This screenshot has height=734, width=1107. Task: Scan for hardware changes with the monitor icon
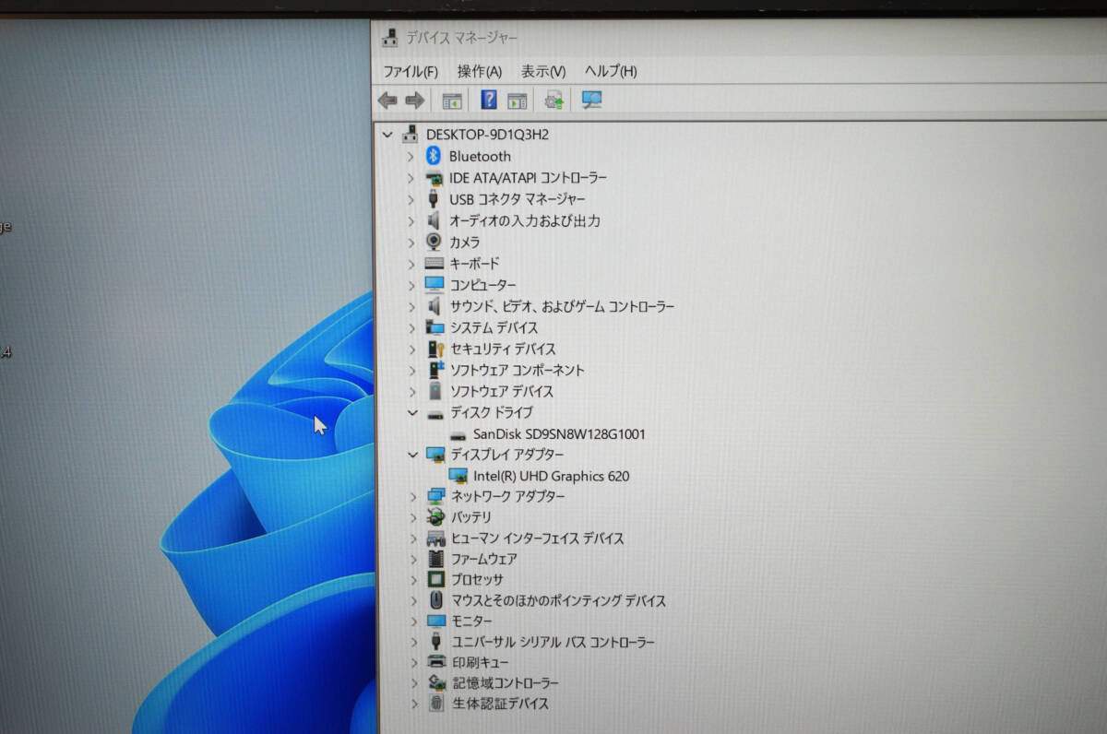(592, 100)
